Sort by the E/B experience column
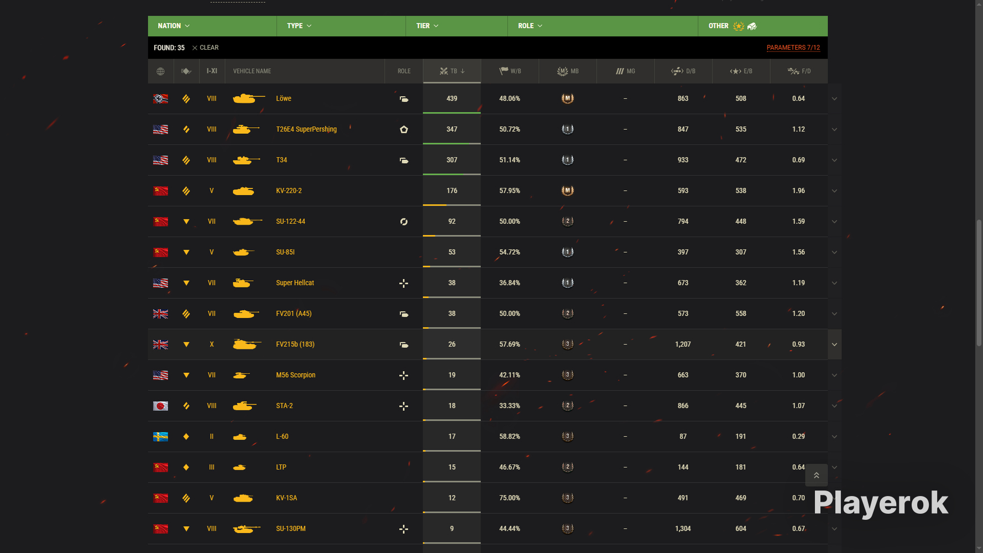Screen dimensions: 983x553 pos(741,71)
